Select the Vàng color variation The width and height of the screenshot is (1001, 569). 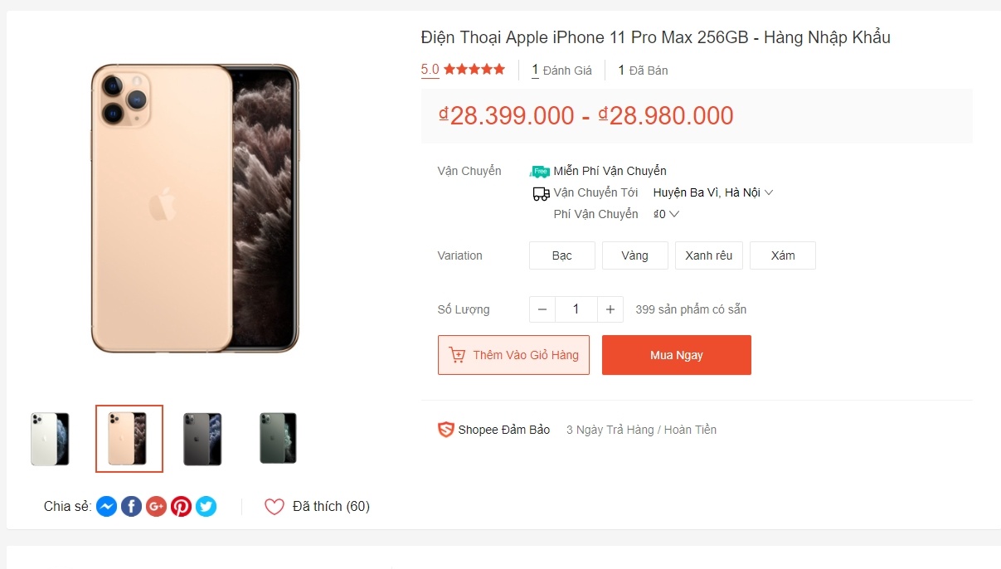pos(634,255)
